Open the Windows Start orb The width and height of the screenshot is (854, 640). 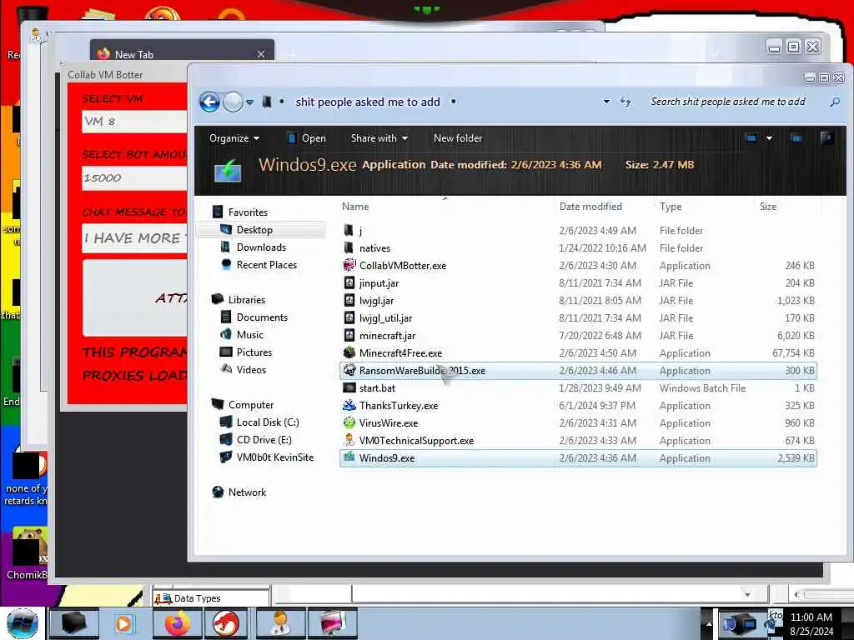point(23,623)
